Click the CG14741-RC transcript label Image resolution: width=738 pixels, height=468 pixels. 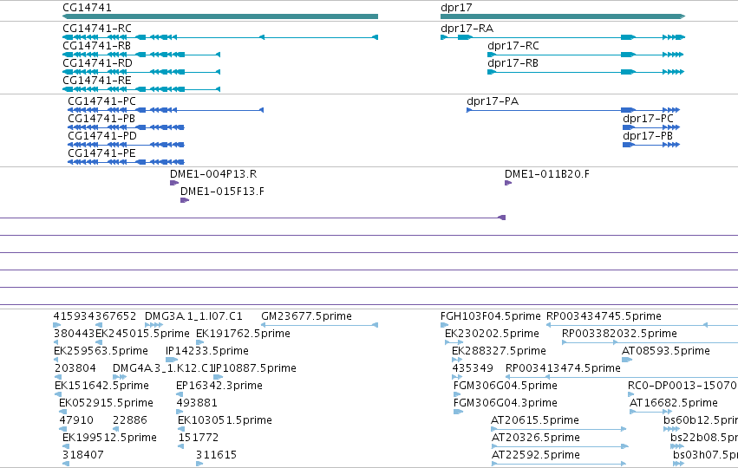[x=97, y=29]
